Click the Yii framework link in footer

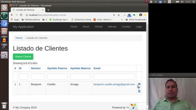click(127, 108)
